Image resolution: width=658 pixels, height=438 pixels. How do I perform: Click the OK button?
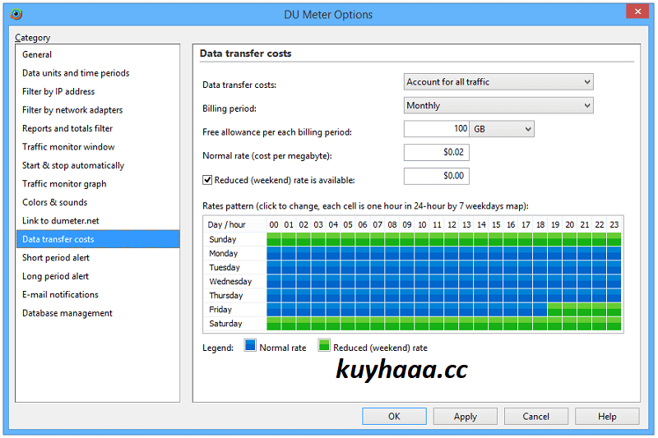395,416
